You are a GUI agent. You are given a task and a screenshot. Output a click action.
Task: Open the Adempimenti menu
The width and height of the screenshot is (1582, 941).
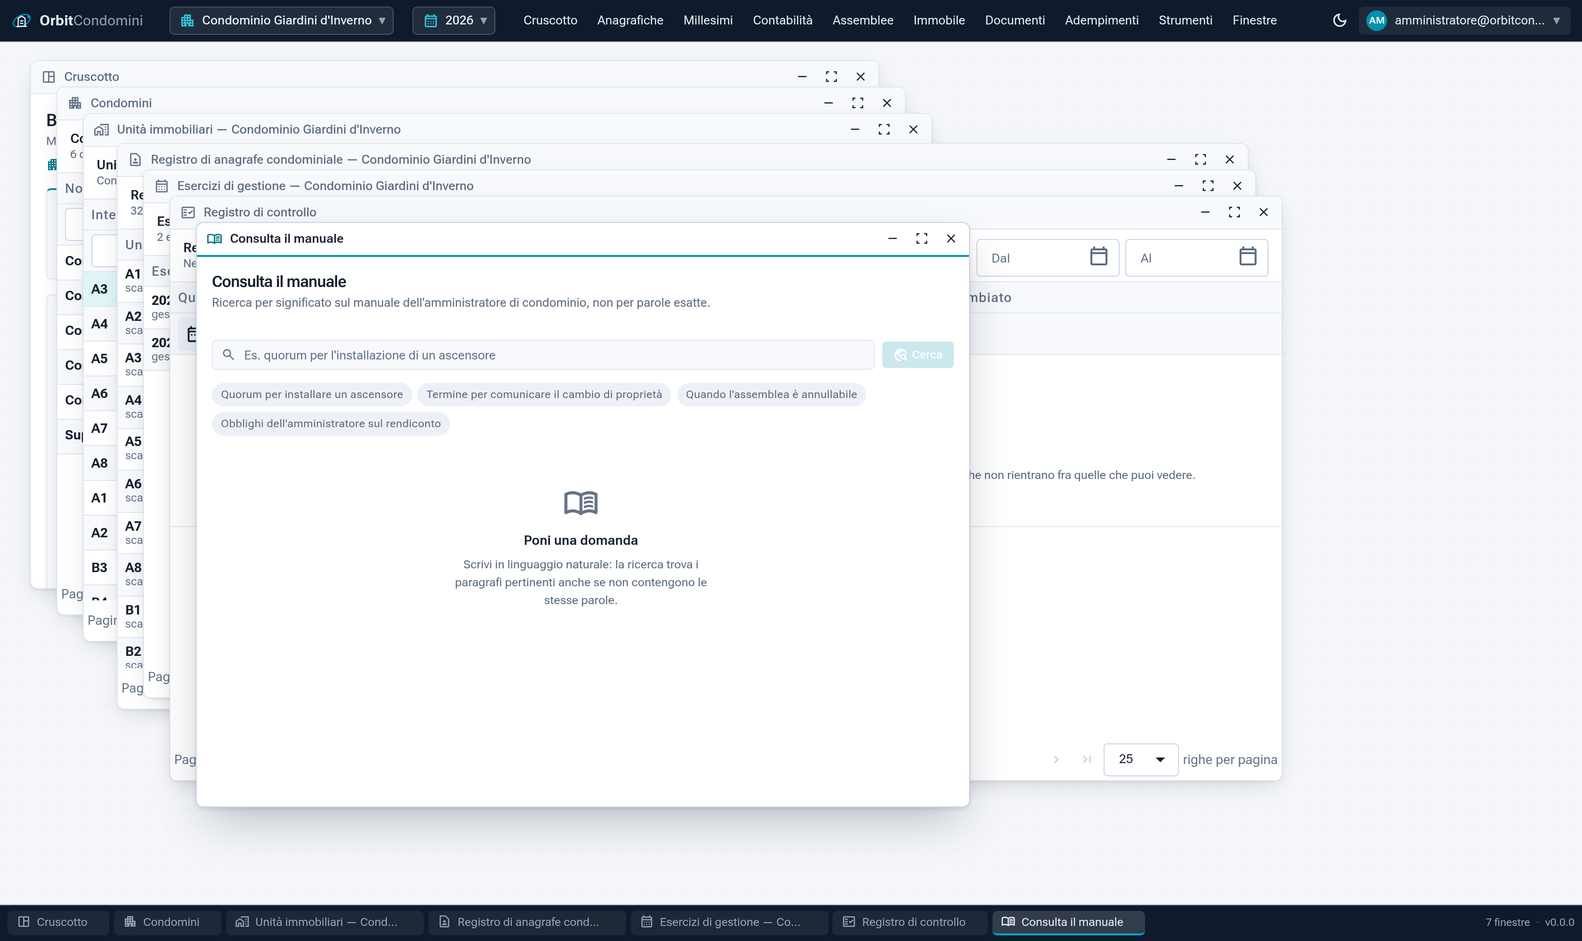pyautogui.click(x=1102, y=20)
